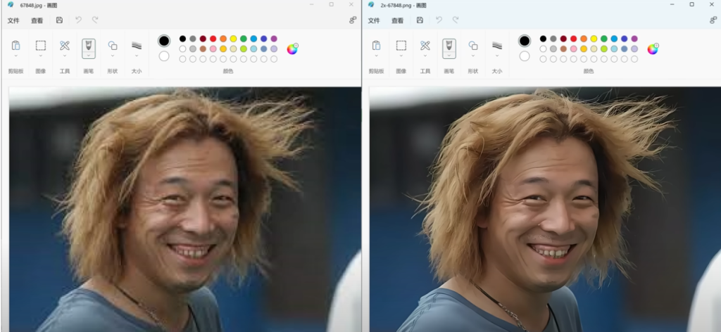Click title bar text 2x-67848.png - 画图
Viewport: 721px width, 332px height.
[403, 5]
